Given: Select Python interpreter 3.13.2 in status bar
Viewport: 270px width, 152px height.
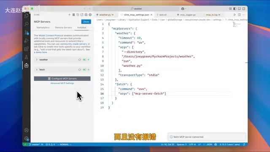Looking at the screenshot, I should [x=229, y=144].
